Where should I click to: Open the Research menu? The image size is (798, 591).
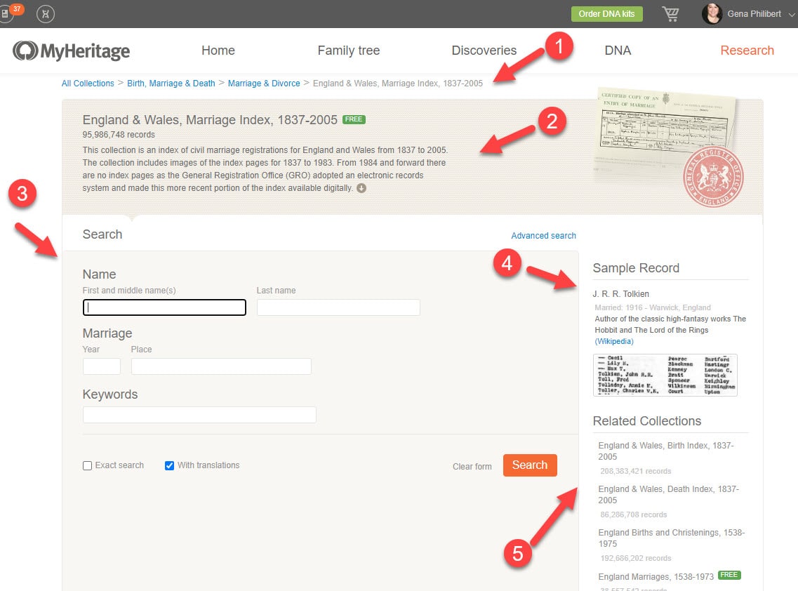click(x=747, y=51)
